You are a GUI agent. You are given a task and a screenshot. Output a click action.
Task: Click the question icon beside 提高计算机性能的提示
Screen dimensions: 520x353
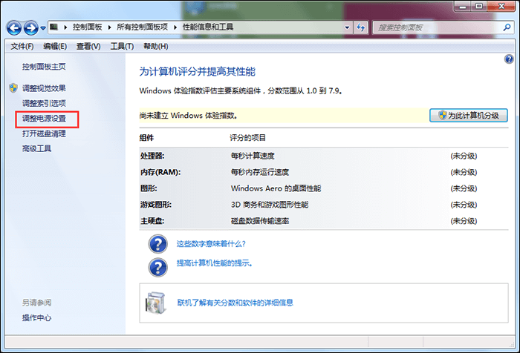157,267
